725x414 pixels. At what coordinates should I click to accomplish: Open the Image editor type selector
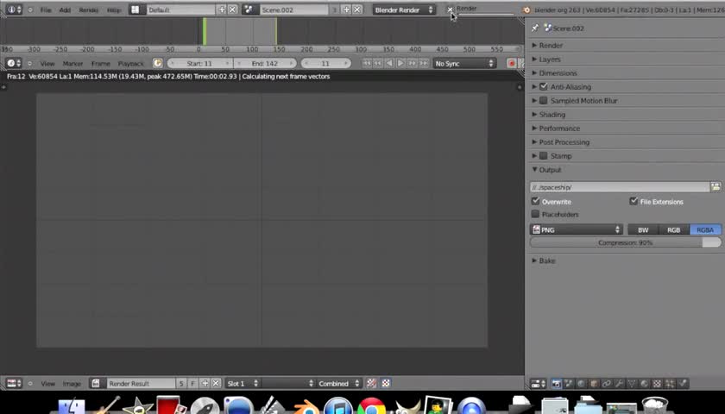(14, 383)
